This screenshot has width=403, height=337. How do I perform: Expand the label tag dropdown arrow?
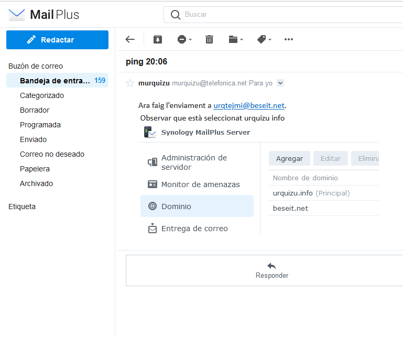pyautogui.click(x=270, y=40)
